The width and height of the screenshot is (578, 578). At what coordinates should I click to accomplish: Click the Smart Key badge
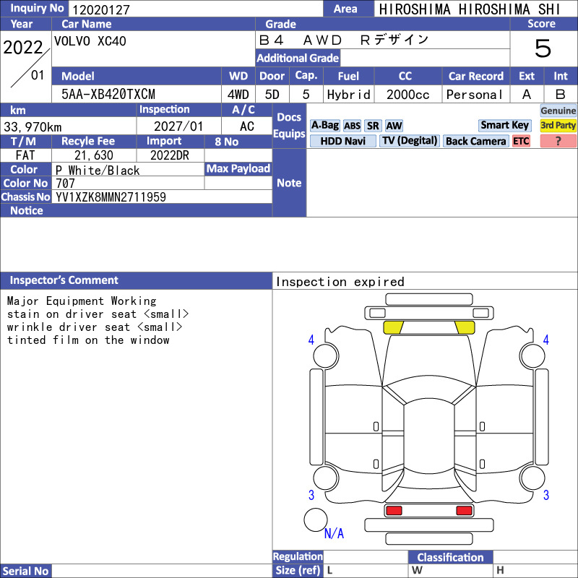coord(504,125)
